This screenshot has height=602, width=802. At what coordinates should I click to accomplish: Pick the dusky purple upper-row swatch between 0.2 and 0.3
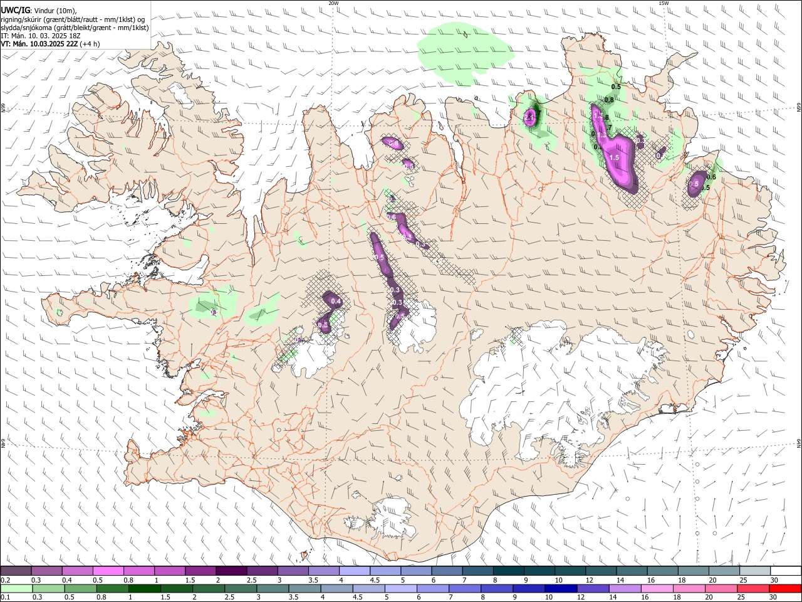(16, 571)
